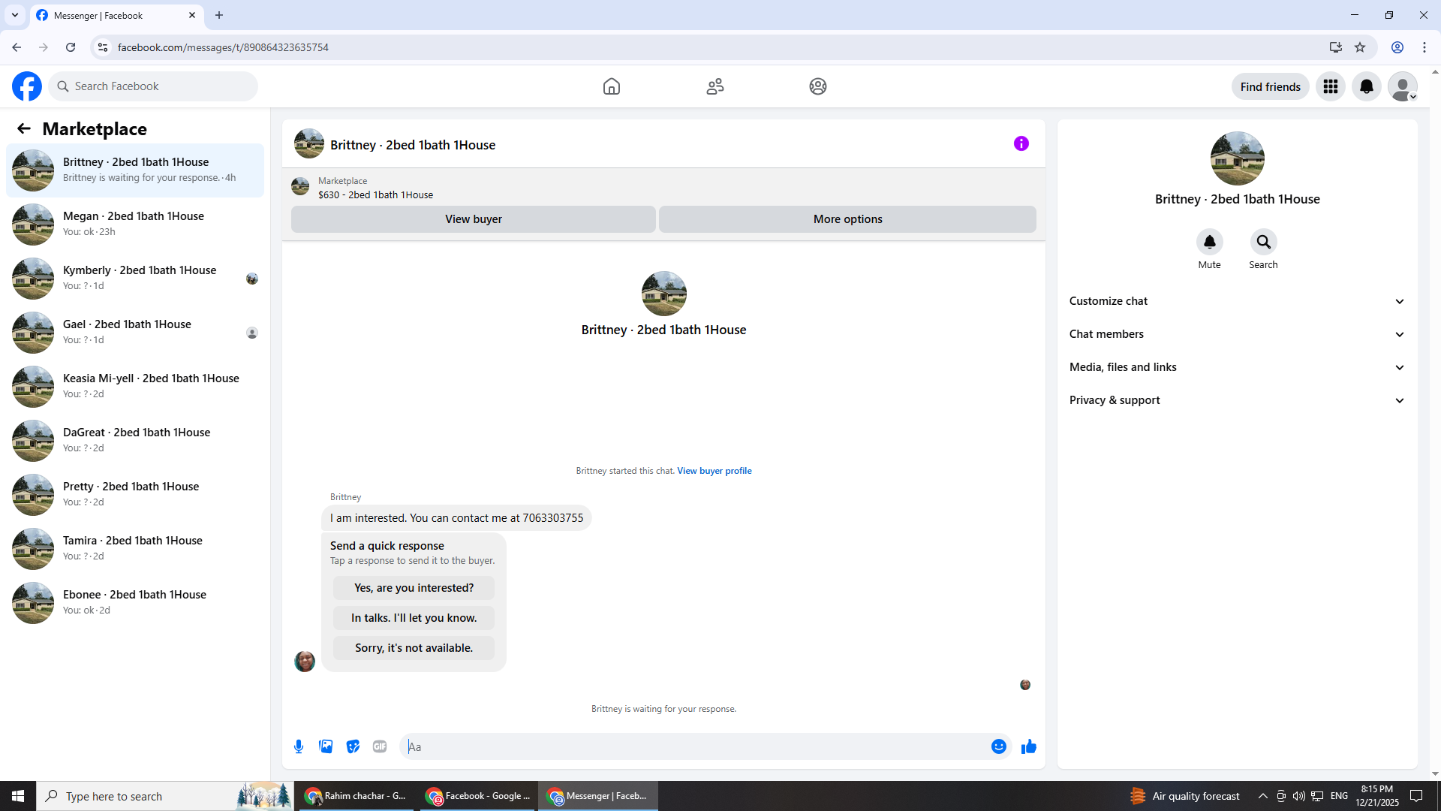The image size is (1441, 811).
Task: Send quick response "Sorry, it's not available."
Action: coord(414,648)
